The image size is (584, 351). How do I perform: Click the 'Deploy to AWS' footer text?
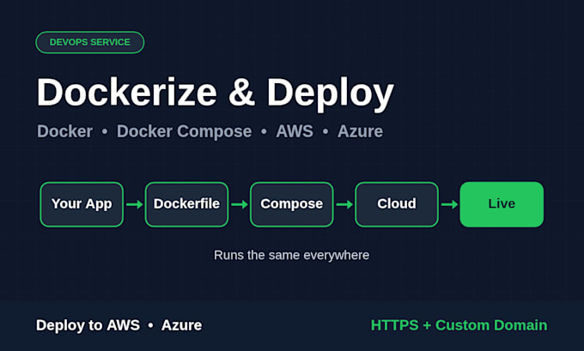88,325
